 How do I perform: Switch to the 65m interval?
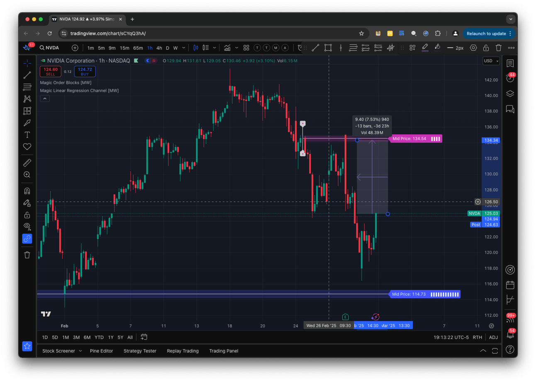(138, 48)
